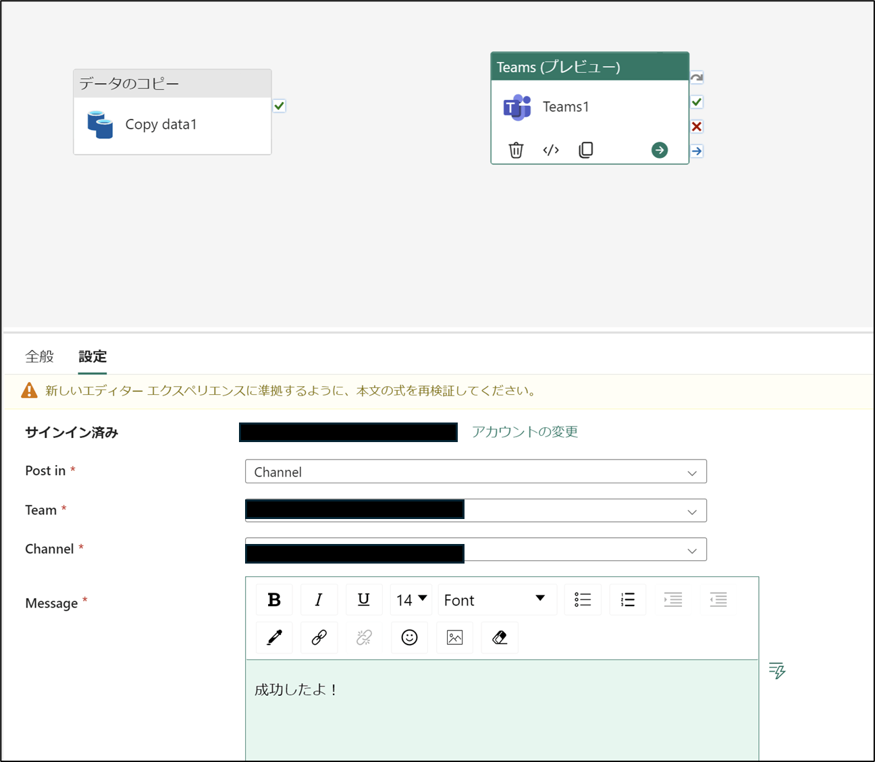The height and width of the screenshot is (762, 875).
Task: Expand the Channel dropdown
Action: click(x=476, y=549)
